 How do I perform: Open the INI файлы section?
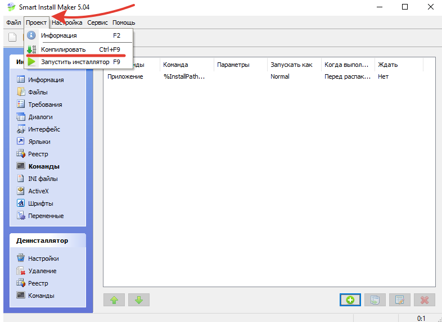click(x=43, y=179)
